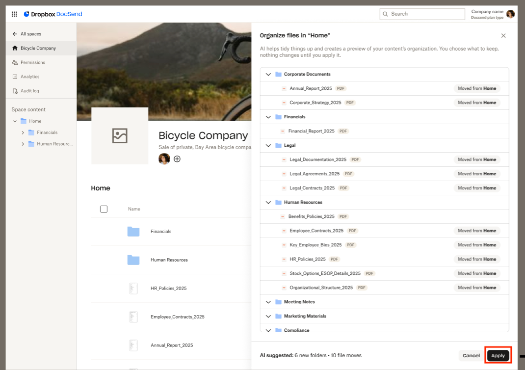Click the Search input field
The height and width of the screenshot is (370, 525).
point(422,14)
